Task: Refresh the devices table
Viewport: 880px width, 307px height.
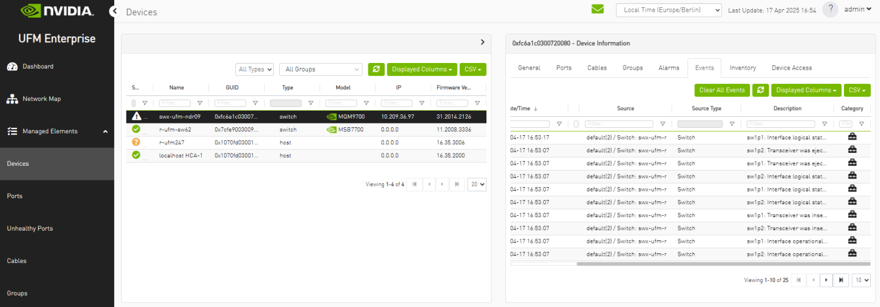Action: (376, 70)
